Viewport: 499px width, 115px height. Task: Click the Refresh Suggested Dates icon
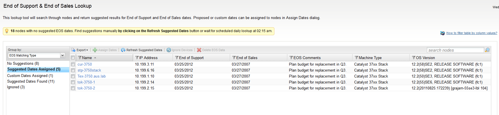tap(123, 50)
